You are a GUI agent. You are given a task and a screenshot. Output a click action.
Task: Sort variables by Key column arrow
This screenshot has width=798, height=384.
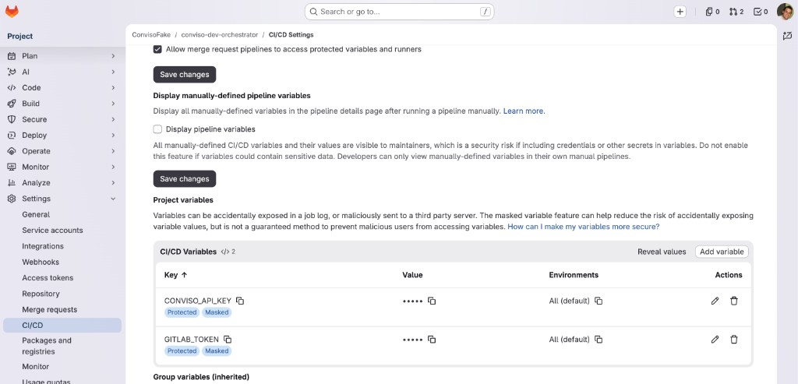click(184, 275)
